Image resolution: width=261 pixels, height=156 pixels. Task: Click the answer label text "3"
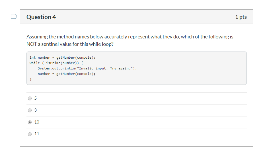[35, 110]
